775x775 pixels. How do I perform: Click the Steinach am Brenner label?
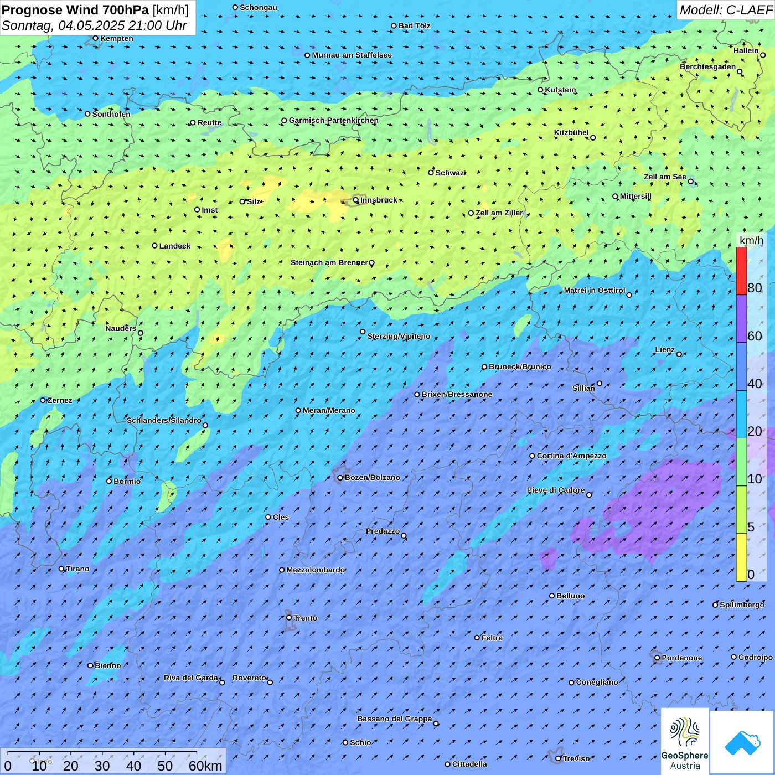tap(329, 262)
